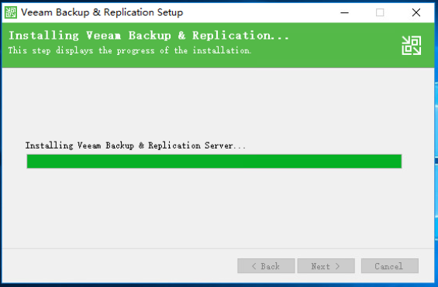The image size is (438, 287).
Task: Close the Veeam Backup & Replication Setup window
Action: click(x=416, y=12)
